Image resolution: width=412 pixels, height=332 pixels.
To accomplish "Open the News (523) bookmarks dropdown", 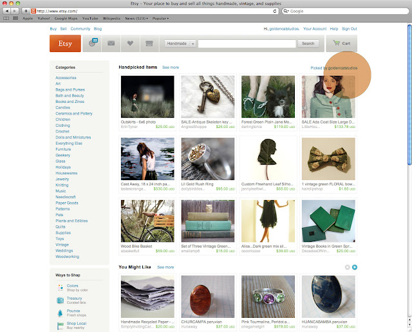I will tap(136, 19).
